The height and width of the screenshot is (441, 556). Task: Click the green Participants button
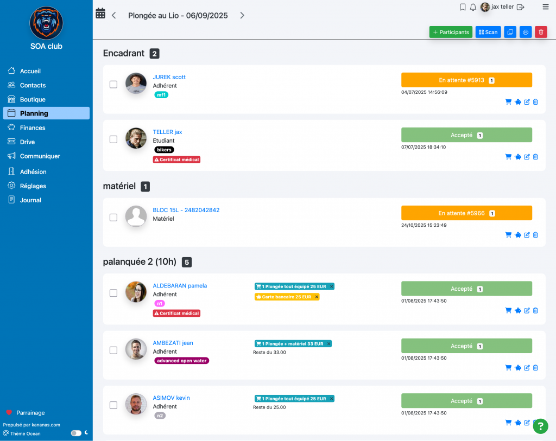tap(451, 32)
